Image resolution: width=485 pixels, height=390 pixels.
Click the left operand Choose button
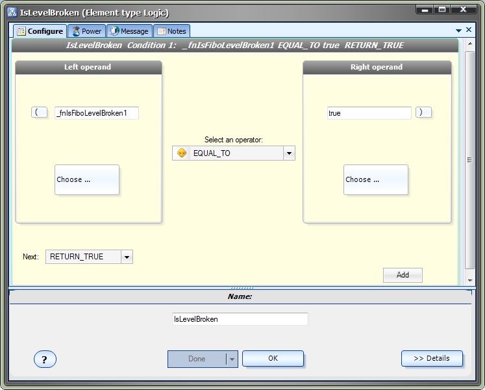pyautogui.click(x=87, y=179)
